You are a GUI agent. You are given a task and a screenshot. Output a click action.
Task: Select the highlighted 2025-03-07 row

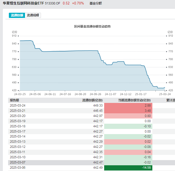click(18, 162)
